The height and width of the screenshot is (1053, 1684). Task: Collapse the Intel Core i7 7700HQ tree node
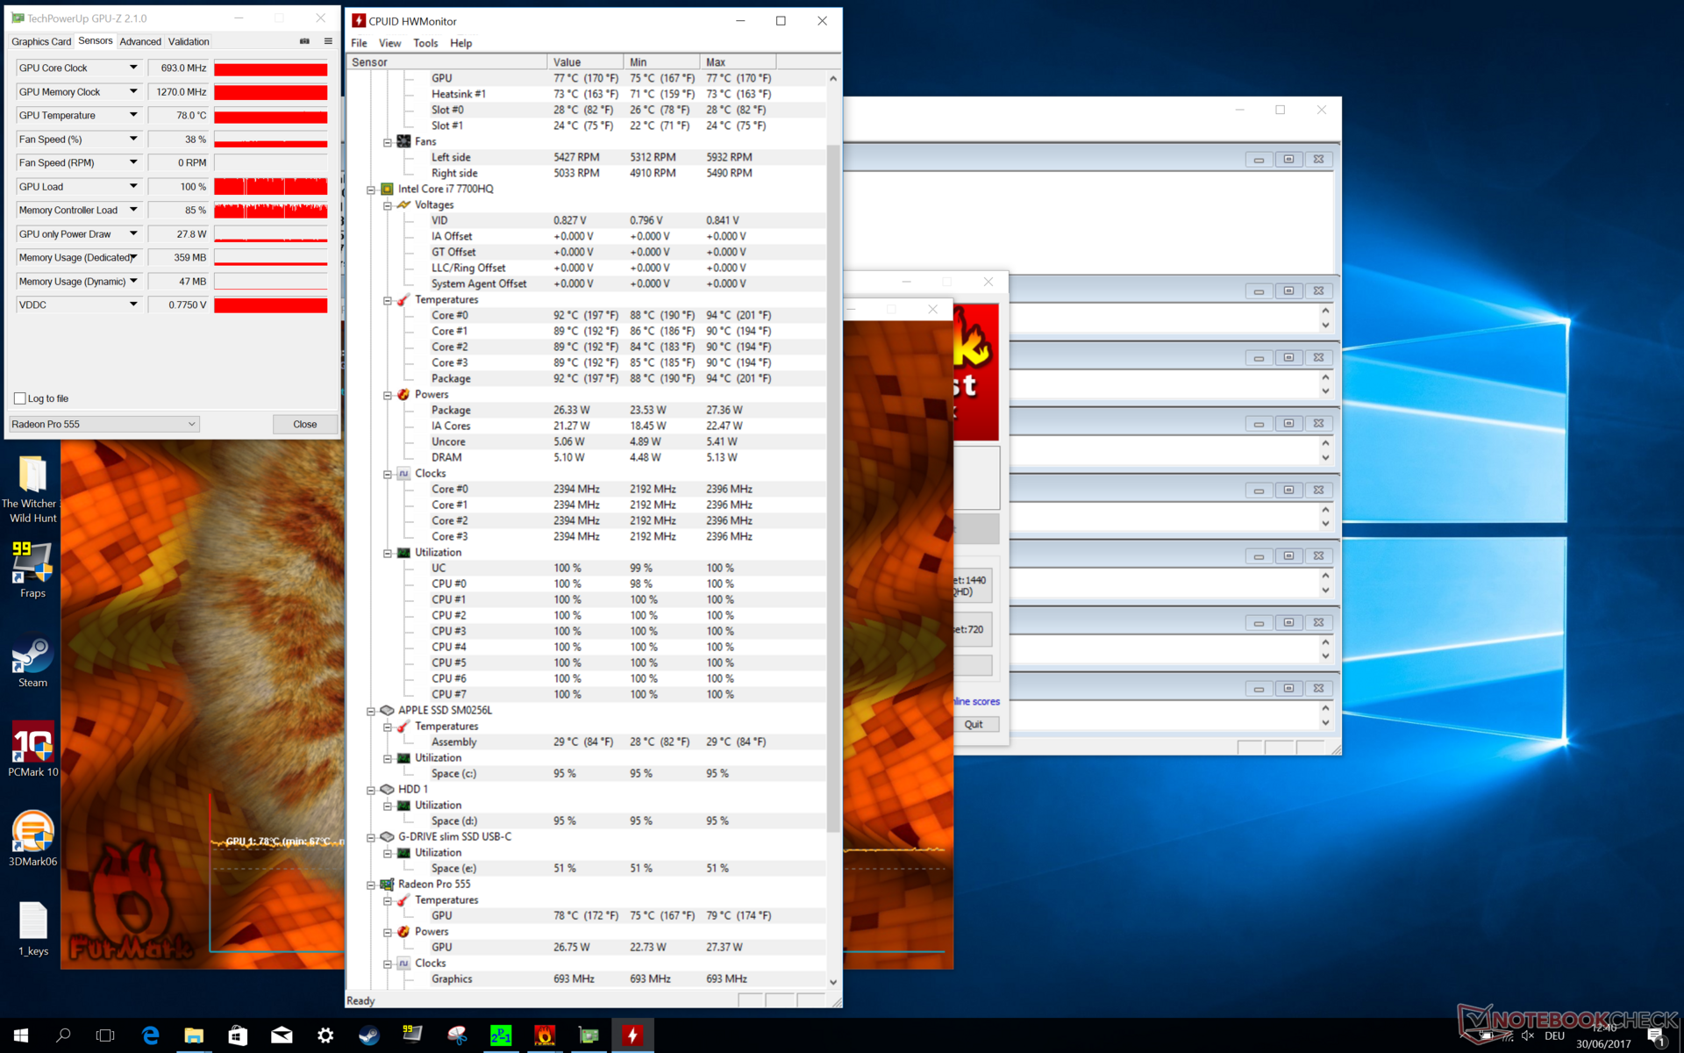(x=371, y=190)
